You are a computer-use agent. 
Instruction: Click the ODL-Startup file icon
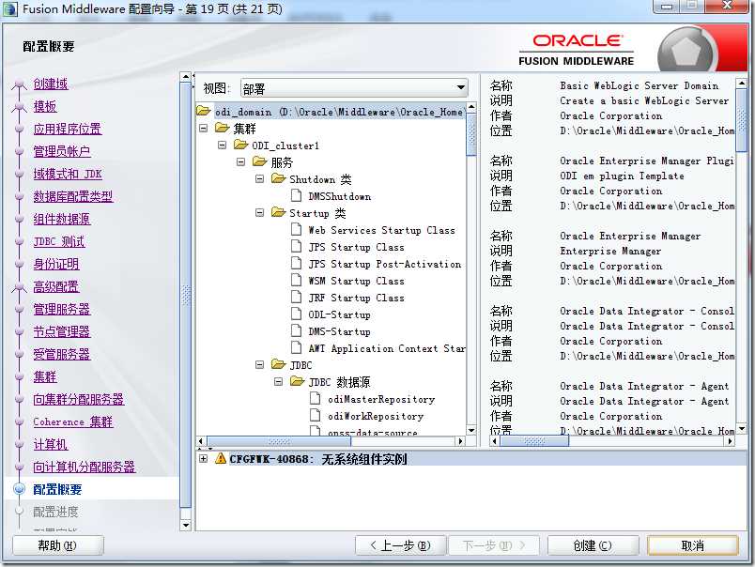pyautogui.click(x=297, y=314)
